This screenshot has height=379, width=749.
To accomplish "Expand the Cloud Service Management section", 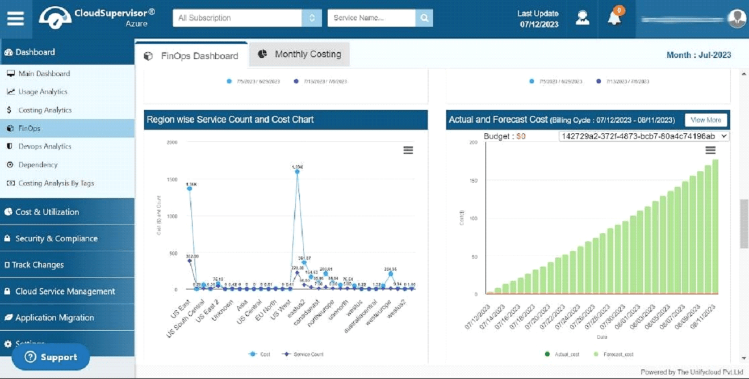I will (67, 291).
